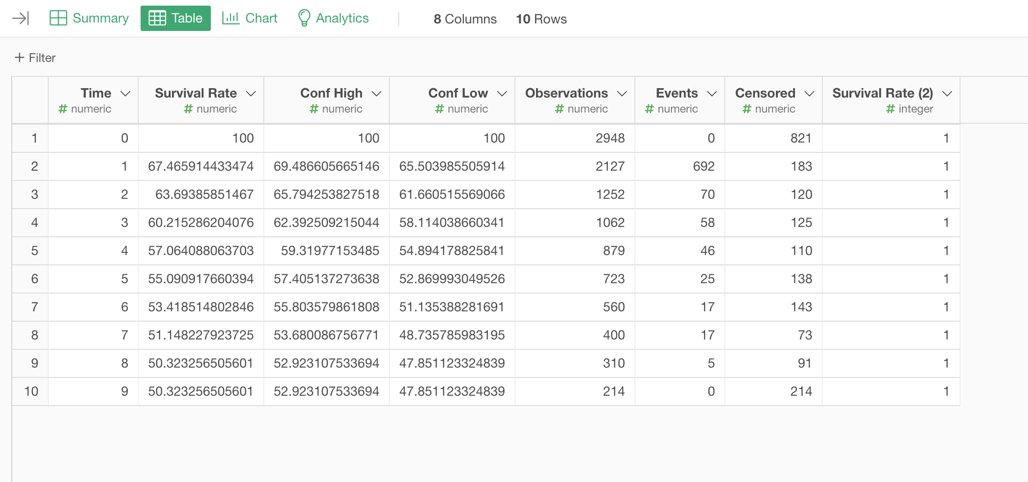Click the Analytics lightbulb icon
The image size is (1028, 482).
coord(304,18)
